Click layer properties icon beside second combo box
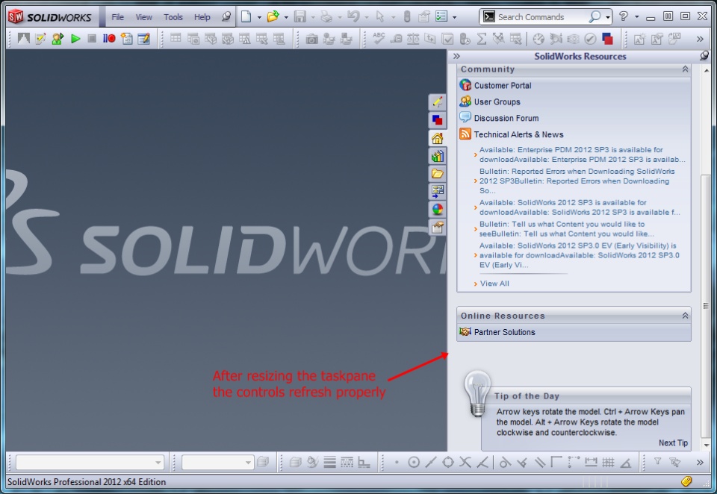Image resolution: width=717 pixels, height=494 pixels. tap(262, 462)
